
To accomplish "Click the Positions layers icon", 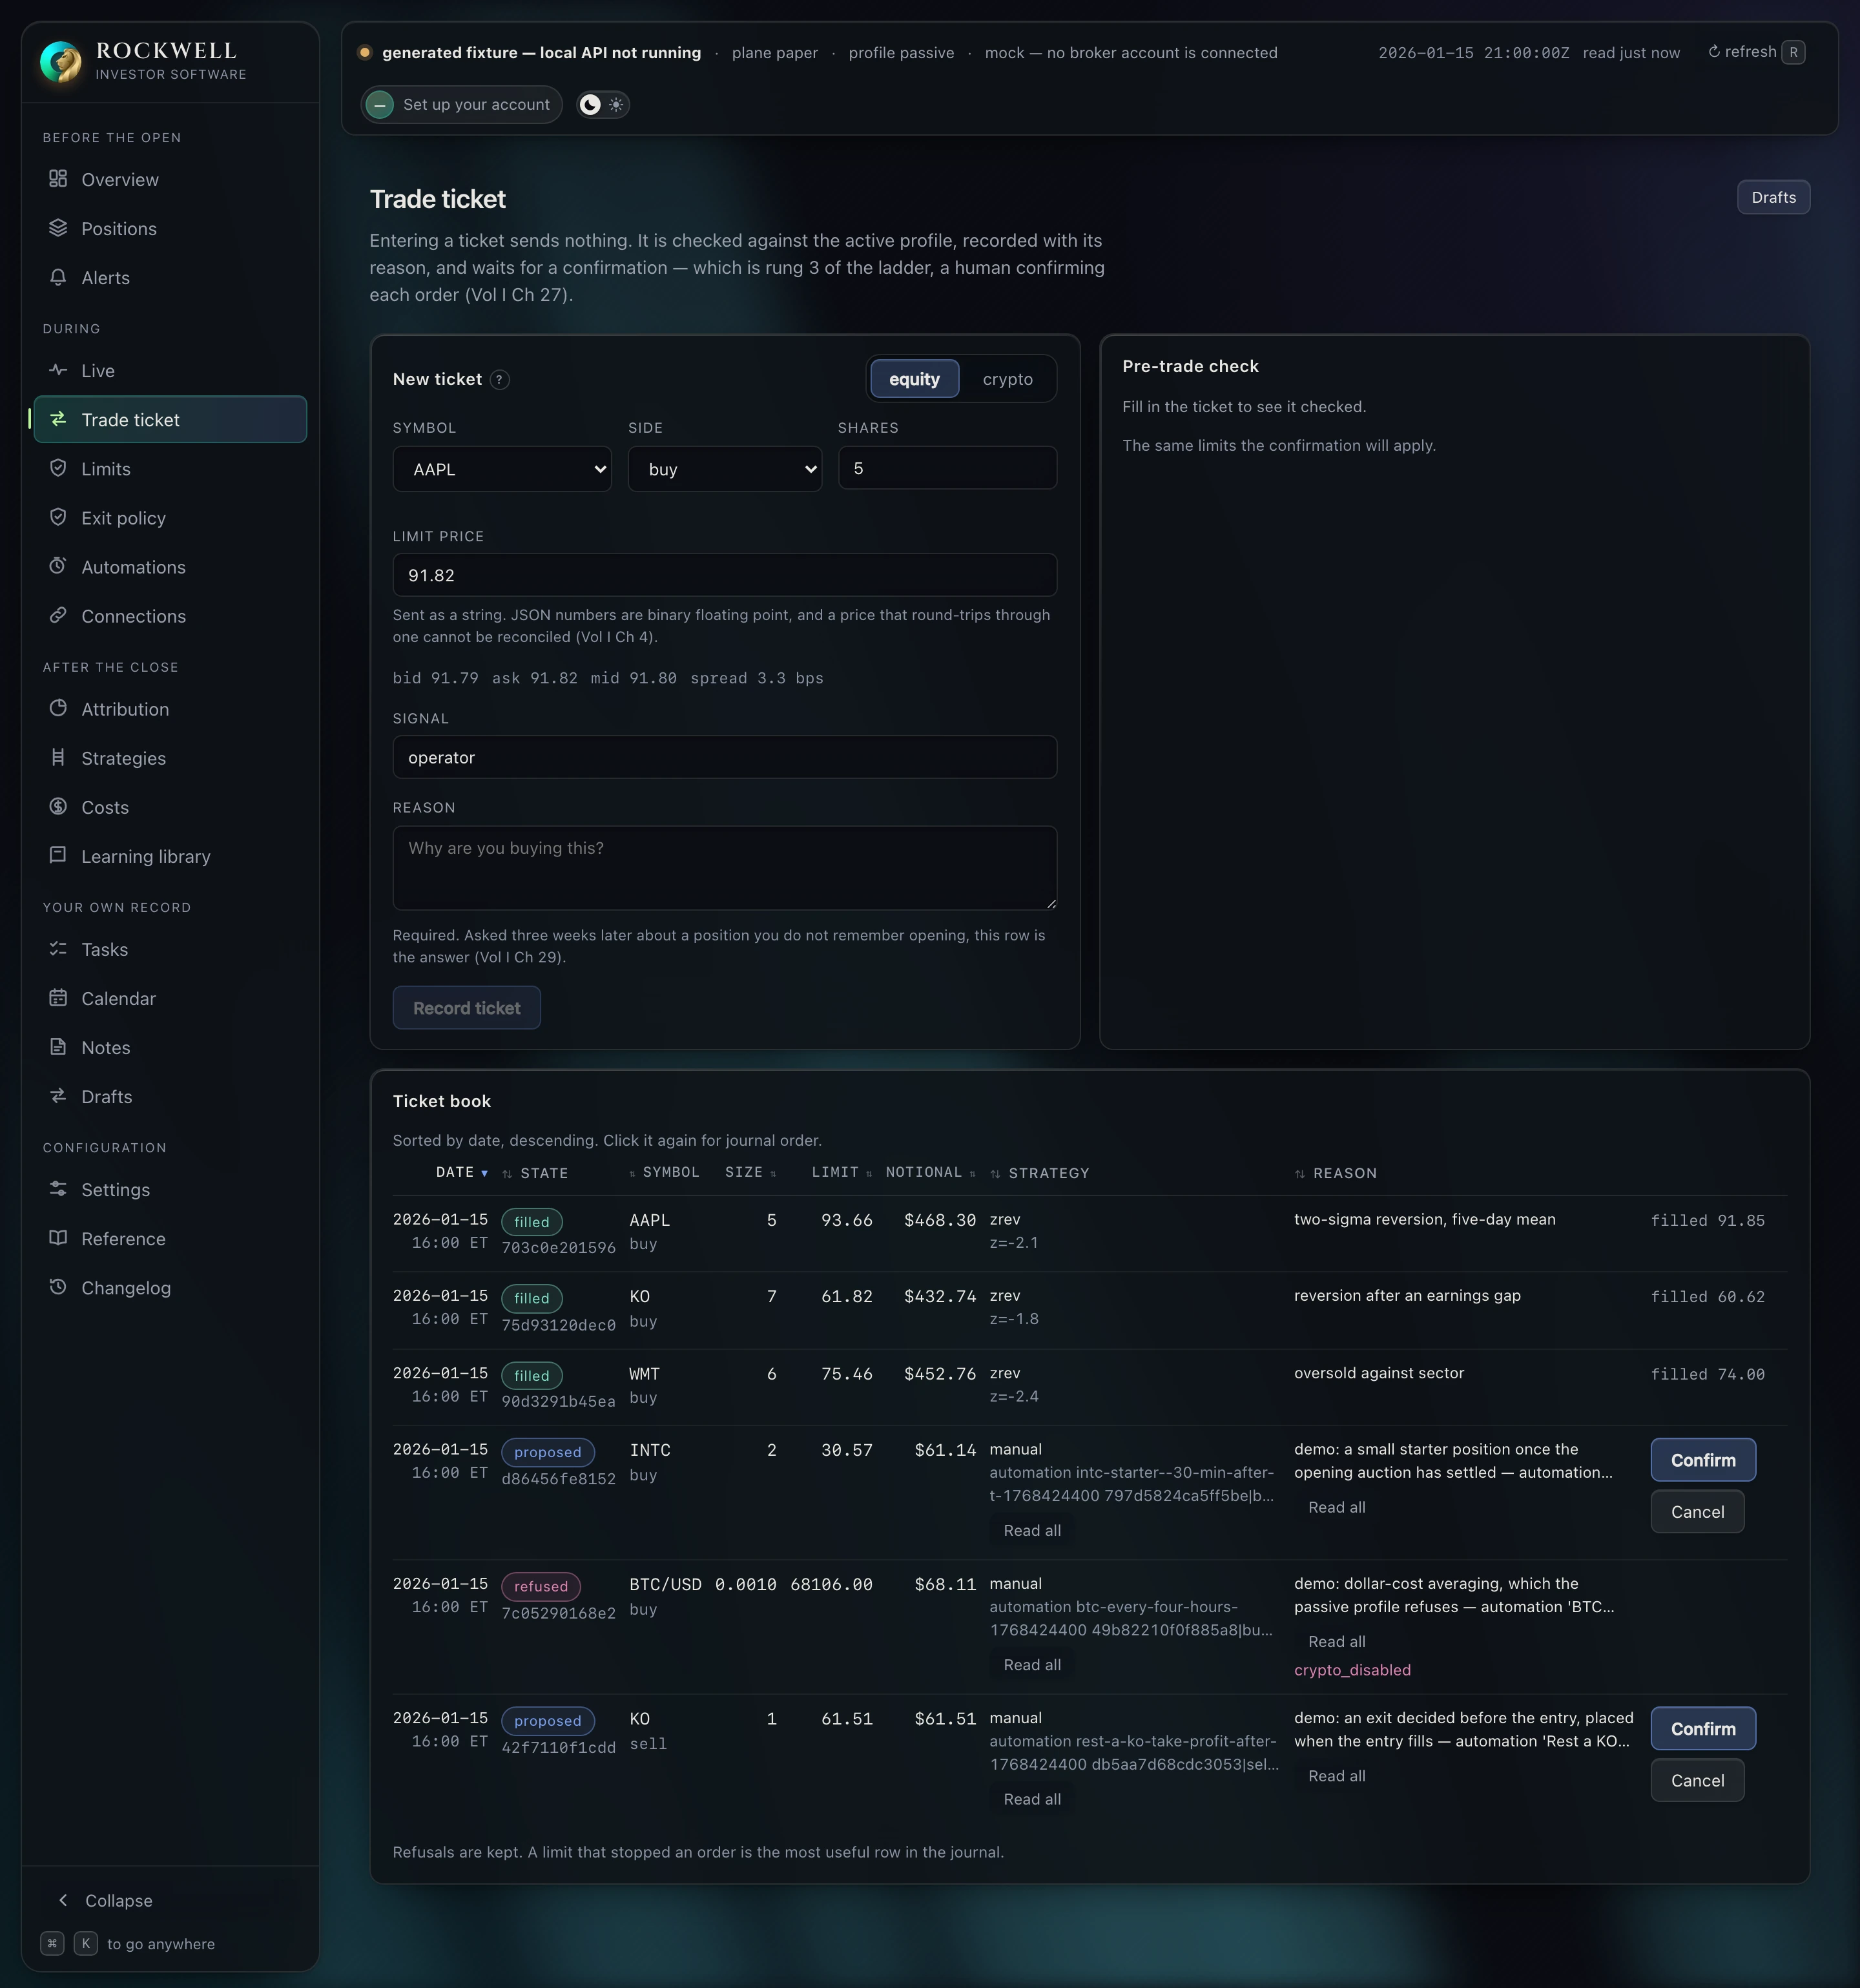I will tap(58, 227).
